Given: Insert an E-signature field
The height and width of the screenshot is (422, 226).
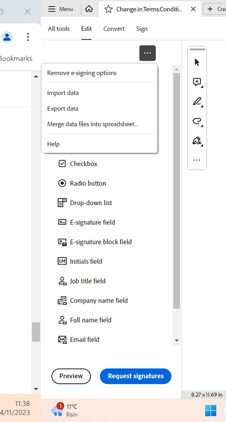Looking at the screenshot, I should point(86,222).
